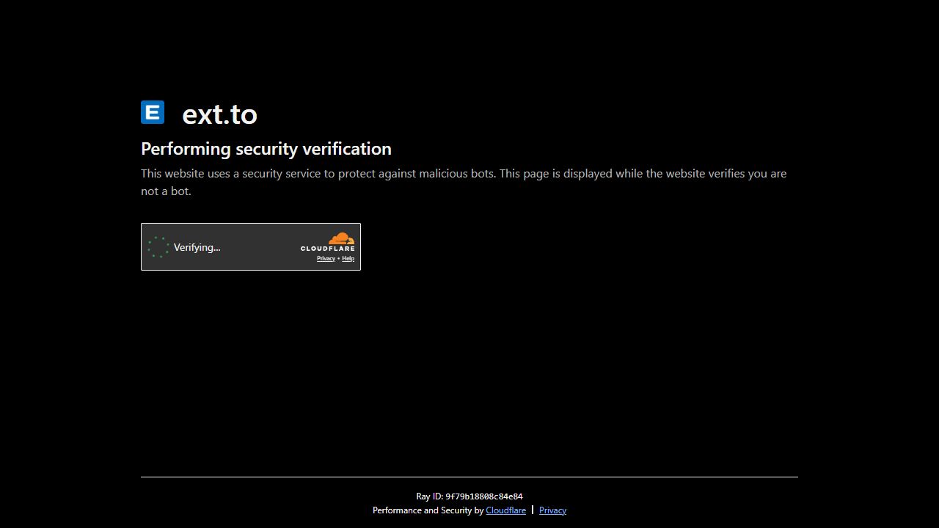The width and height of the screenshot is (939, 528).
Task: Open the Help link inside verification widget
Action: pyautogui.click(x=348, y=258)
